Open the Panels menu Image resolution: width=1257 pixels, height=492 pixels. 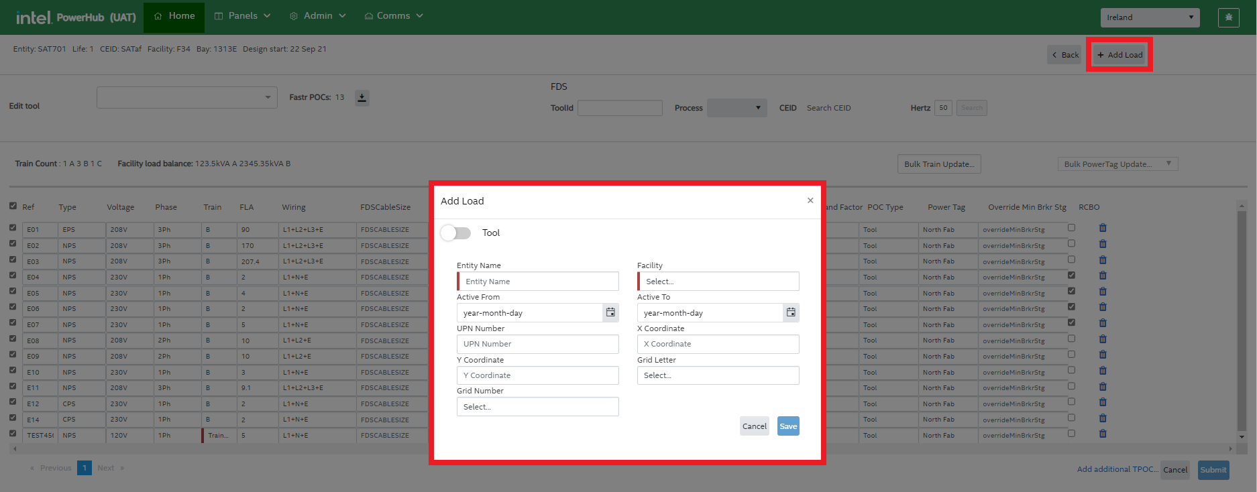(x=242, y=16)
